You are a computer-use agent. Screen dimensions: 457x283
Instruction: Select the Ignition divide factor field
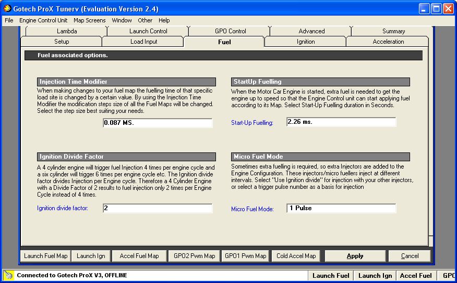pyautogui.click(x=158, y=208)
